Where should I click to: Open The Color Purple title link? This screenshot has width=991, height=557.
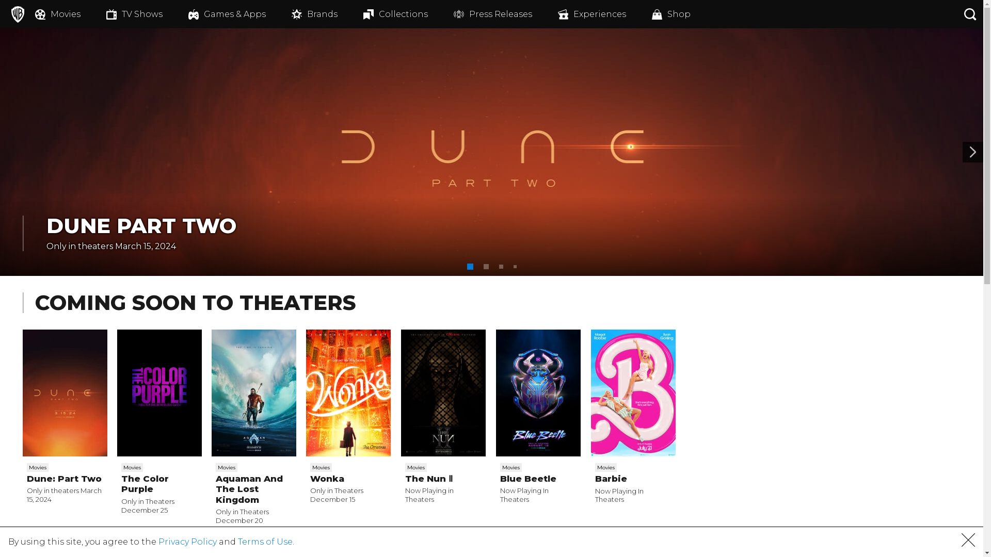pyautogui.click(x=145, y=484)
